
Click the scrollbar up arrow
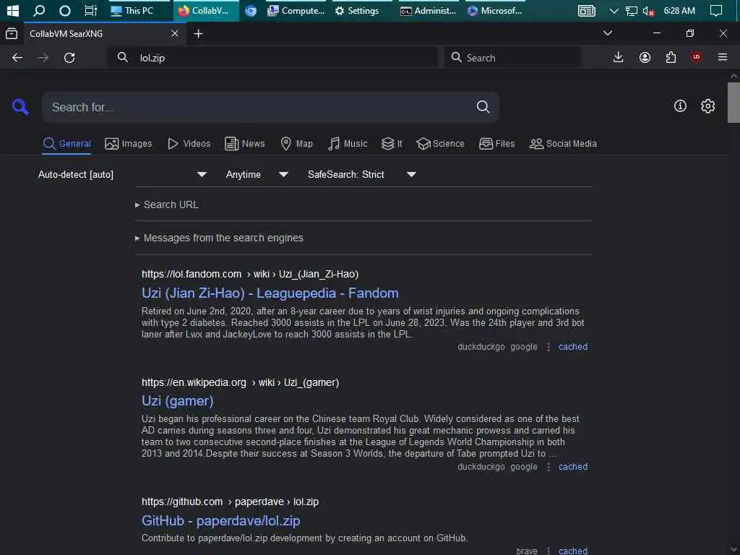pyautogui.click(x=733, y=76)
